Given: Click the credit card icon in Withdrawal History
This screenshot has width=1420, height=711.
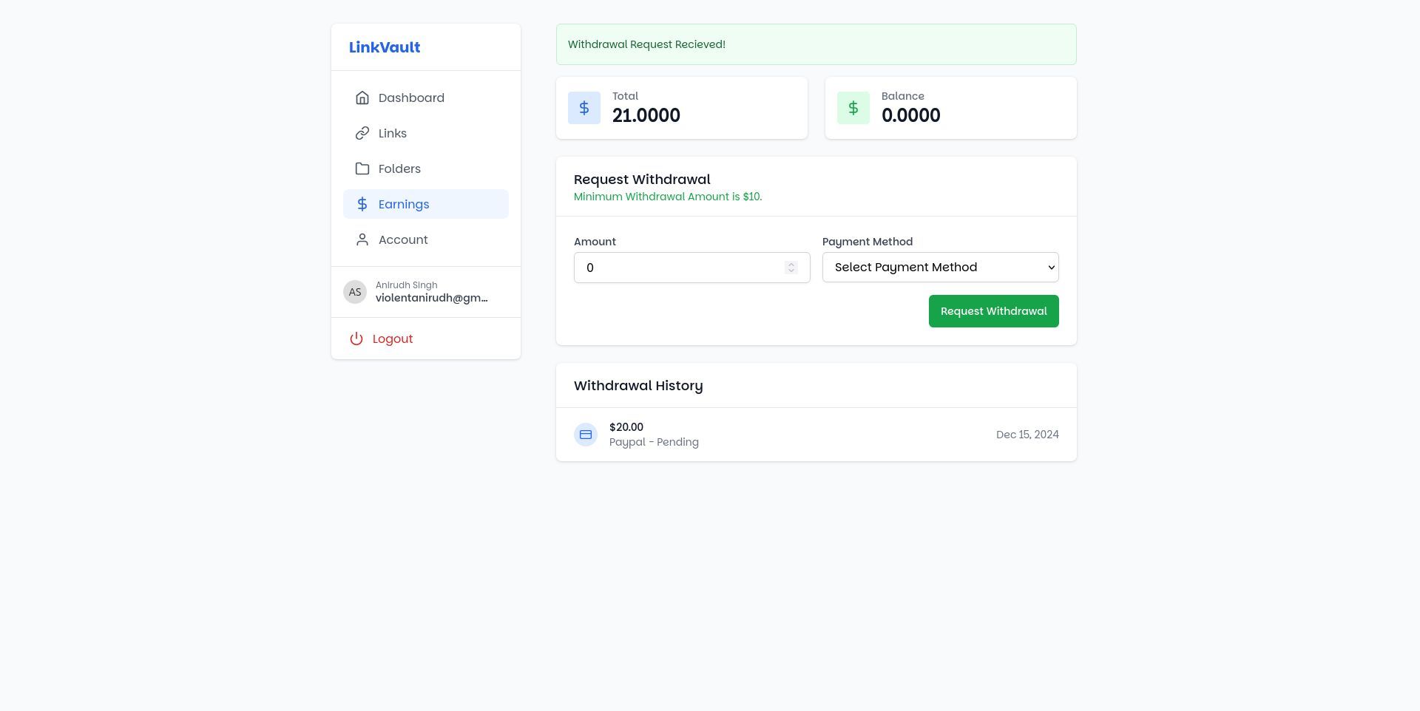Looking at the screenshot, I should tap(586, 435).
